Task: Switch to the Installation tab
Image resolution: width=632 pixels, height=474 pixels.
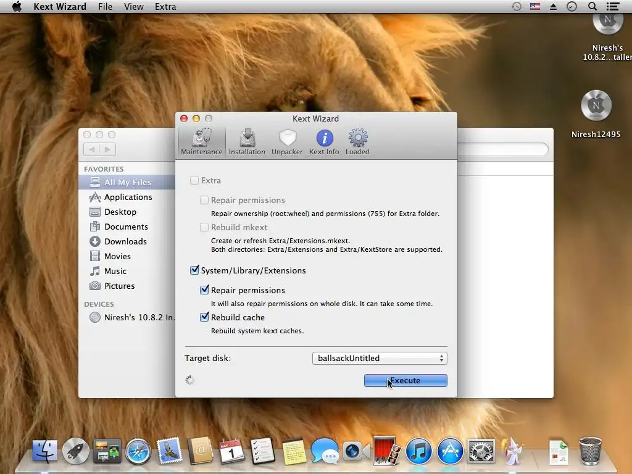Action: (x=247, y=141)
